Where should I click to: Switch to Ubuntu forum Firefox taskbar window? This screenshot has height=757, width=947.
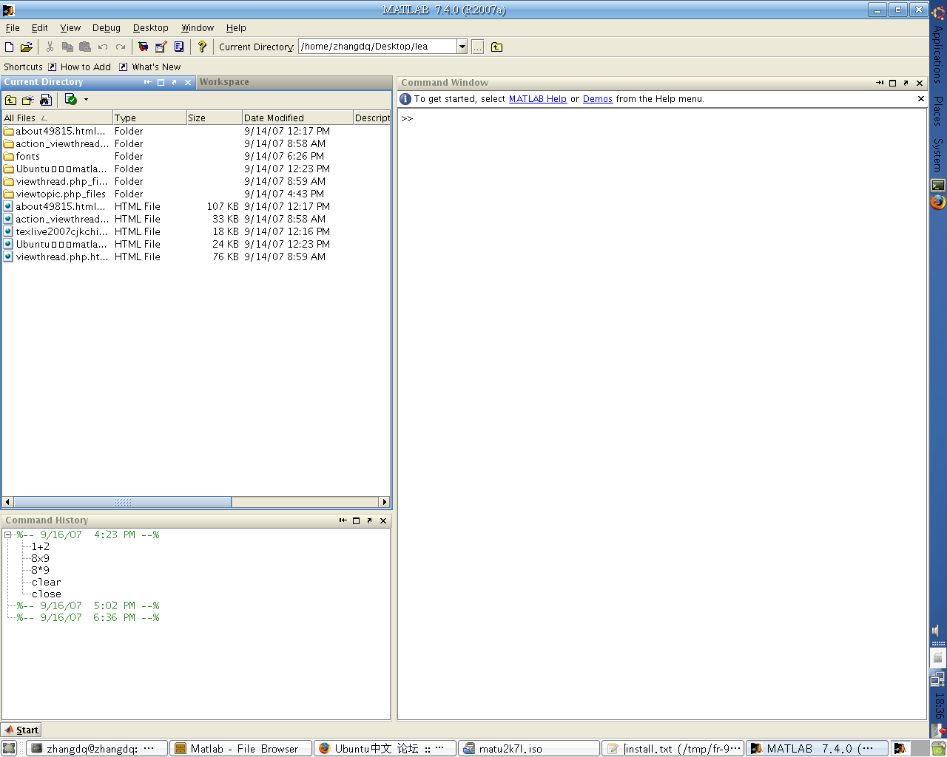[385, 748]
